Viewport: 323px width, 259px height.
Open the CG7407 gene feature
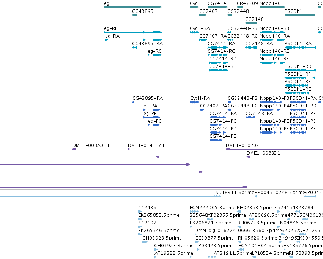[203, 15]
